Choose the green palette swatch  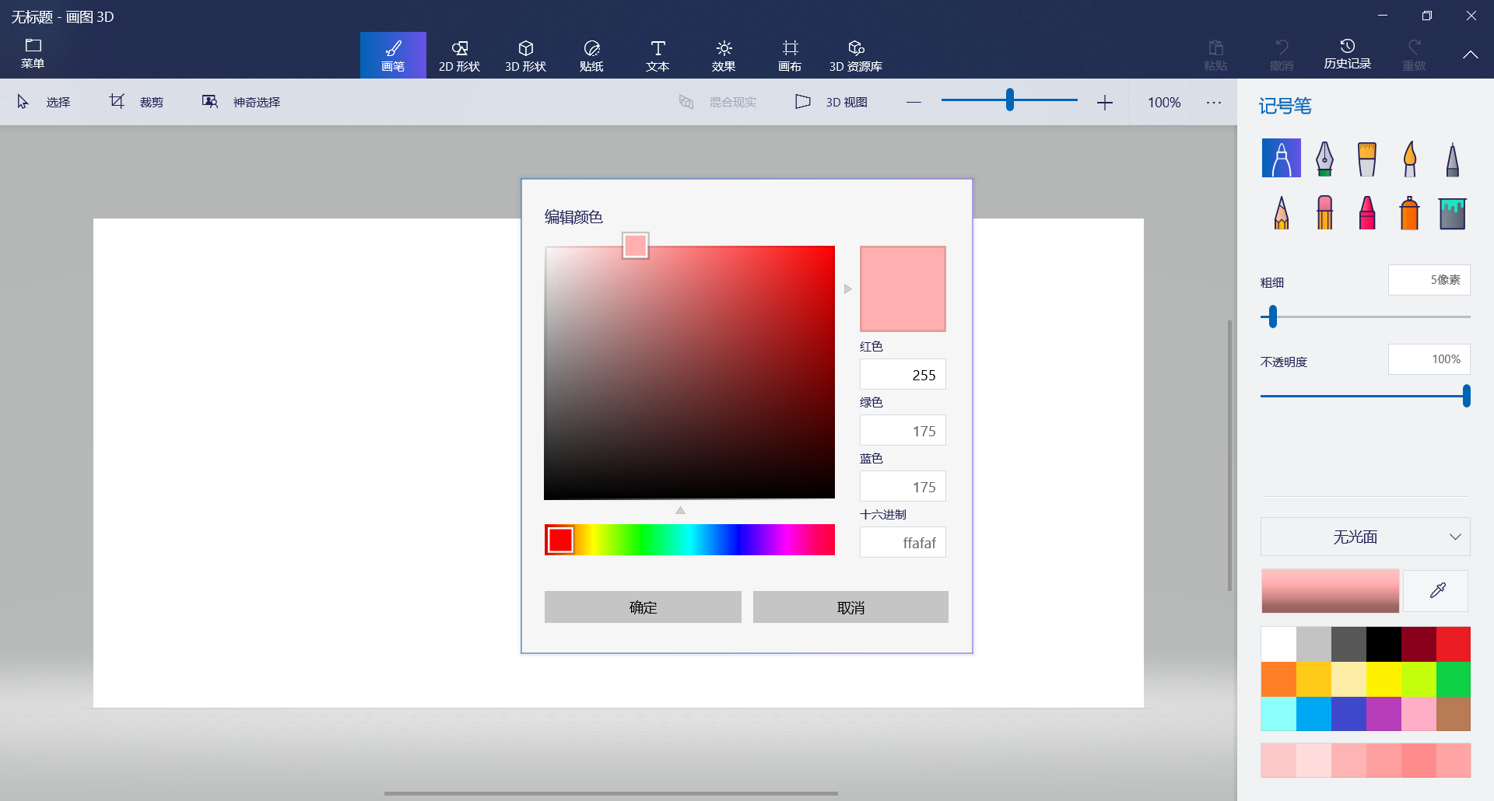pos(1453,679)
